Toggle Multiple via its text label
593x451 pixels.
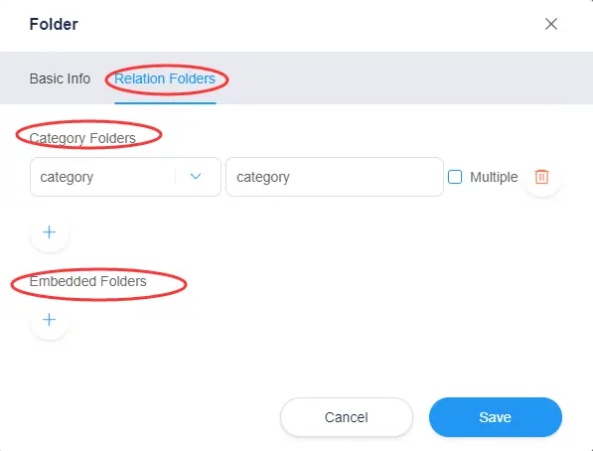[x=494, y=177]
